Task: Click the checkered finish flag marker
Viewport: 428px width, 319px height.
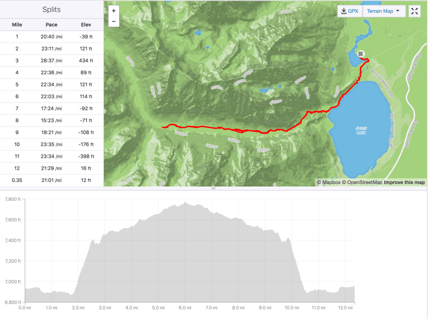Action: (360, 53)
